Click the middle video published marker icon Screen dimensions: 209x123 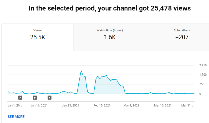[x=35, y=98]
